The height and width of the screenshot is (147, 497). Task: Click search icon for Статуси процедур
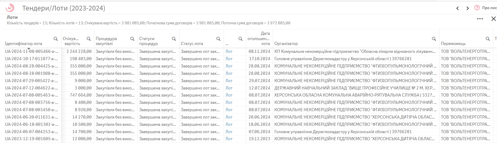(174, 39)
